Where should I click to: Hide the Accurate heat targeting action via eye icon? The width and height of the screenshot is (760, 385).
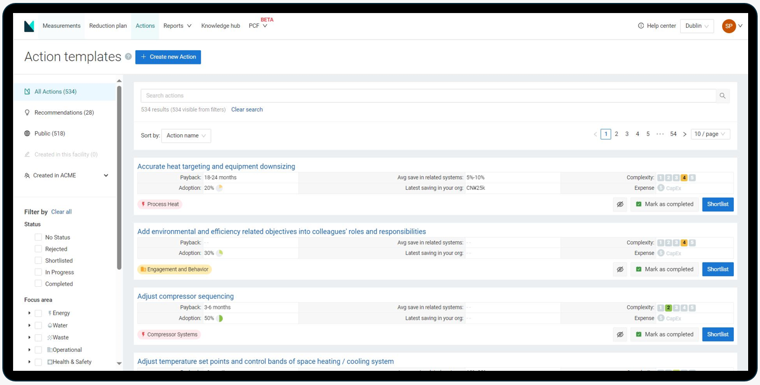[x=620, y=205]
